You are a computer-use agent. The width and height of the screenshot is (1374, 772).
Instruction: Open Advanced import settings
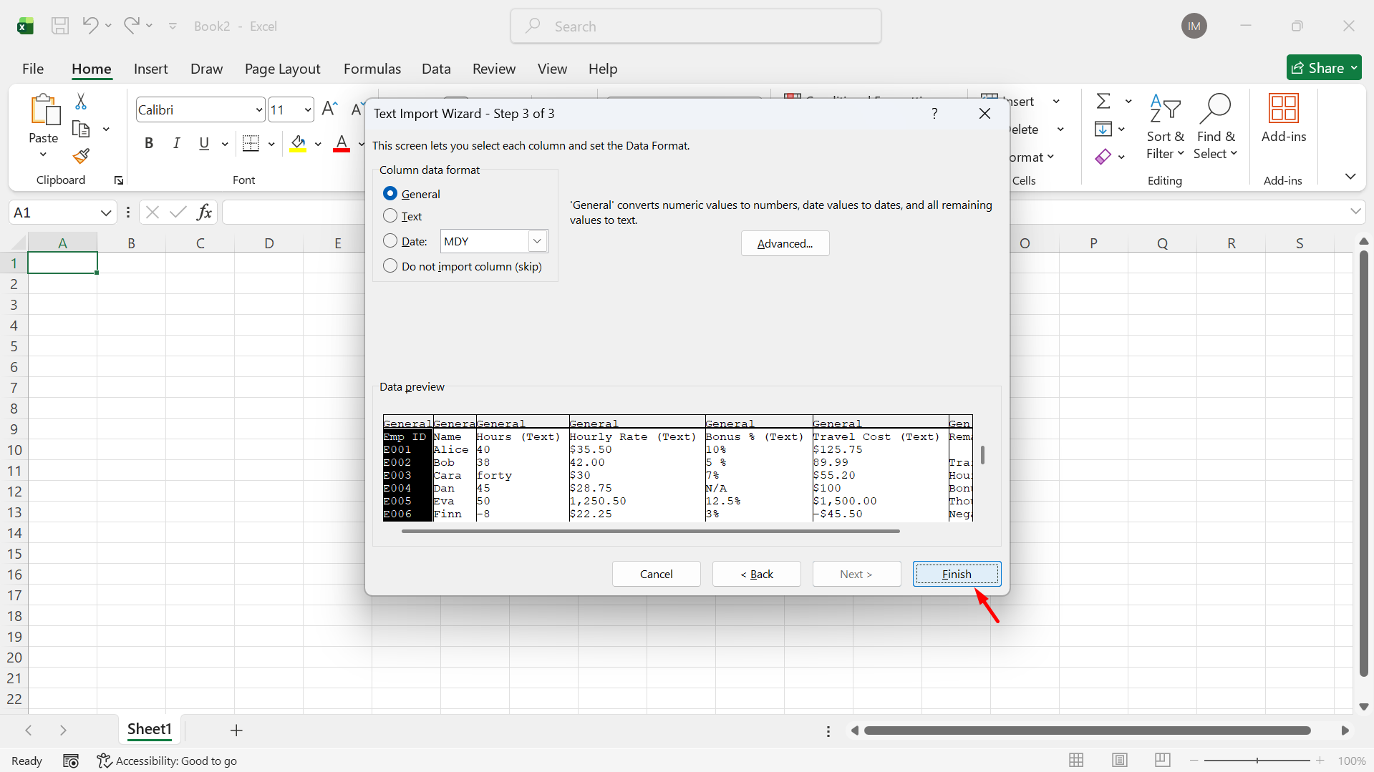click(x=785, y=243)
